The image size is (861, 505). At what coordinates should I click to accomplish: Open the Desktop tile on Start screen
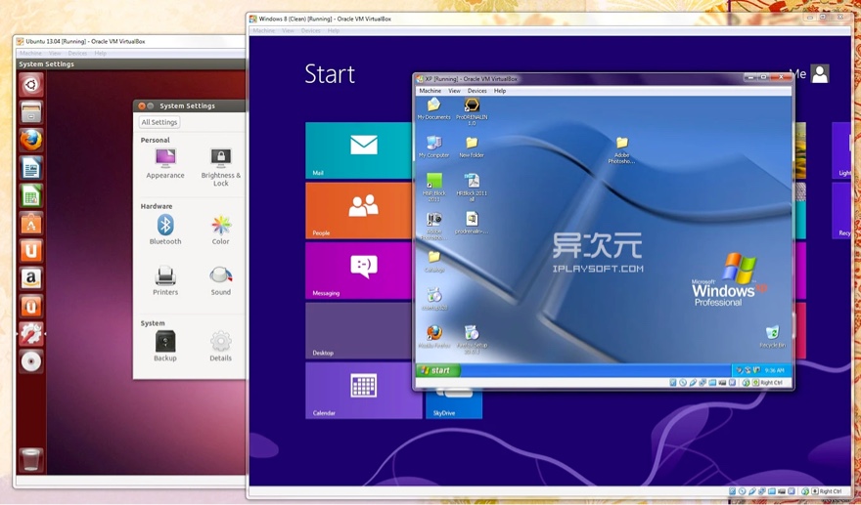[x=358, y=330]
